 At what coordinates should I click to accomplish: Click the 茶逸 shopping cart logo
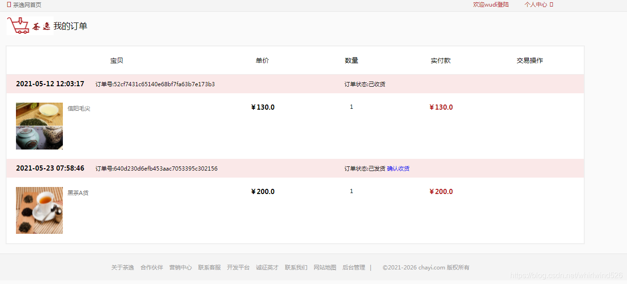30,26
